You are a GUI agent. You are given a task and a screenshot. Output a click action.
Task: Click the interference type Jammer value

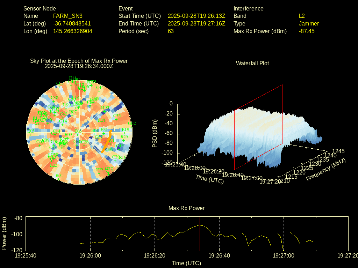pyautogui.click(x=309, y=23)
